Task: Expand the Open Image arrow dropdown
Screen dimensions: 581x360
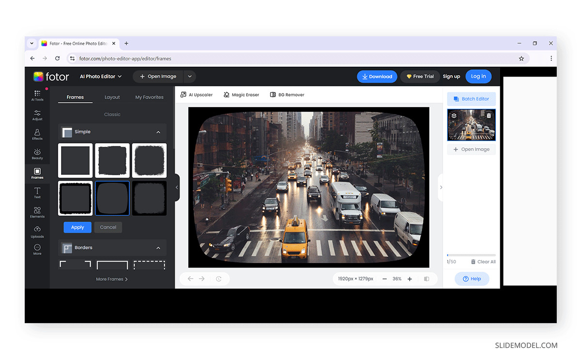Action: click(190, 77)
